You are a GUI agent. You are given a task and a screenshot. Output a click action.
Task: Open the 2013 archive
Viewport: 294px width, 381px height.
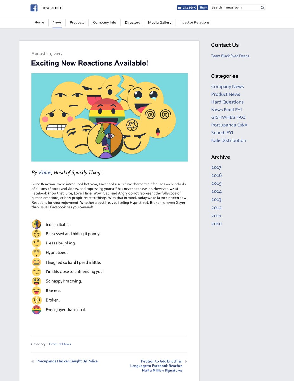tap(216, 200)
